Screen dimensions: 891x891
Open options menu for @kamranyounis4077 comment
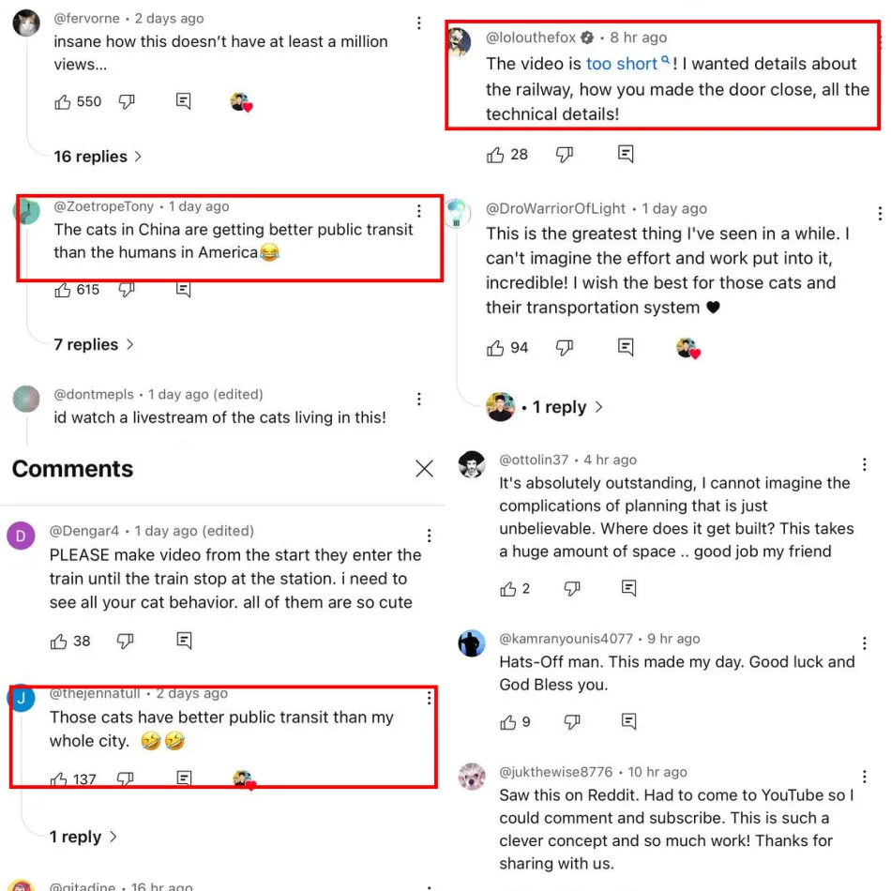(x=864, y=643)
